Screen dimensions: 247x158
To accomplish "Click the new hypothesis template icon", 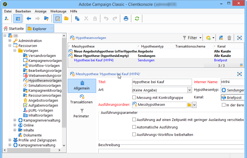I will click(221, 38).
